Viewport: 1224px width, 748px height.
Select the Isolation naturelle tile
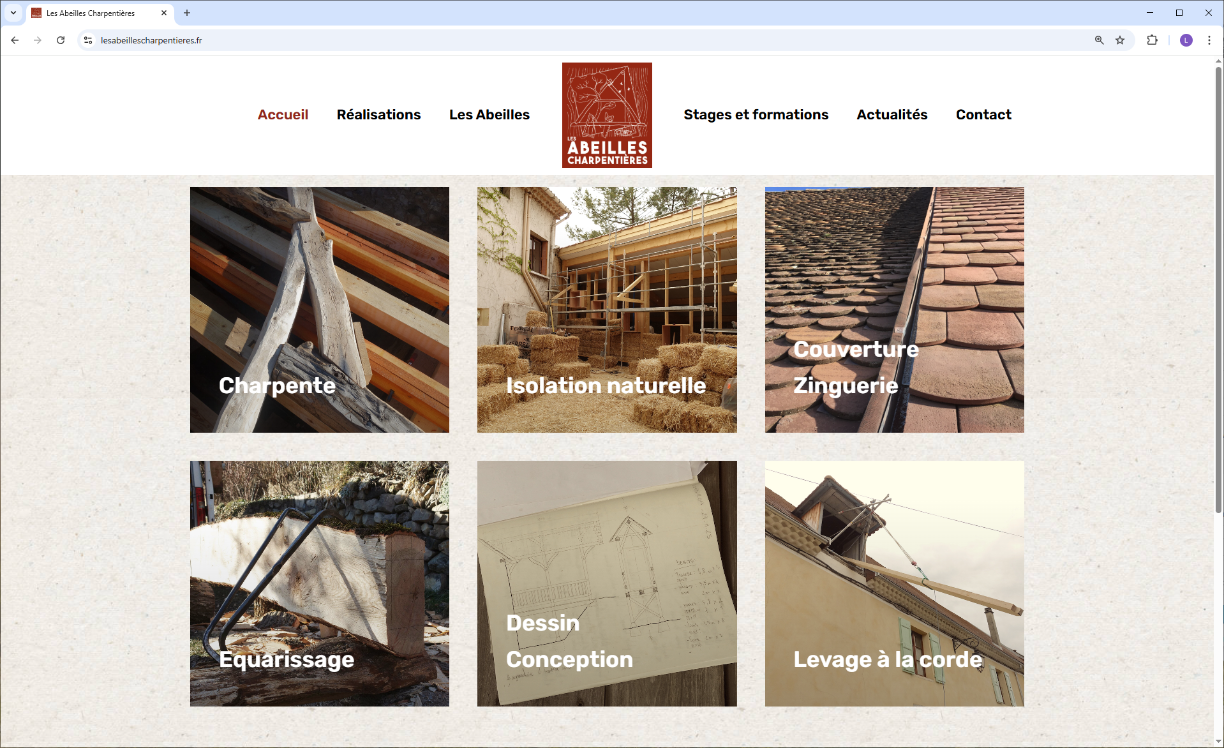coord(607,310)
